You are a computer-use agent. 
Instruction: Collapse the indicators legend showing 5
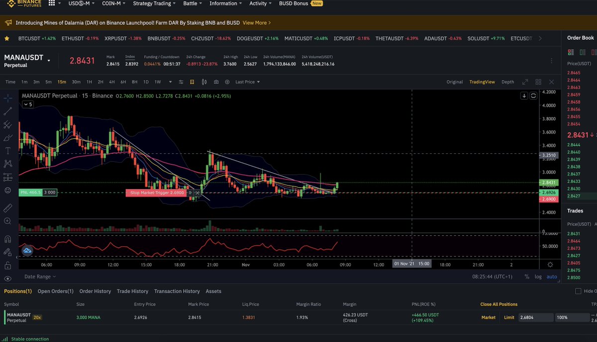coord(28,104)
